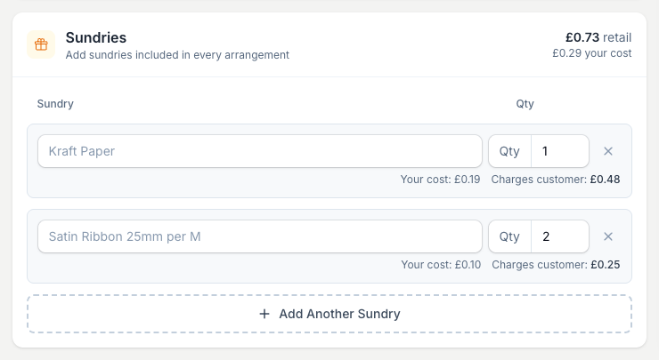Screen dimensions: 659x360
Task: Click the Sundries section heading
Action: [96, 37]
